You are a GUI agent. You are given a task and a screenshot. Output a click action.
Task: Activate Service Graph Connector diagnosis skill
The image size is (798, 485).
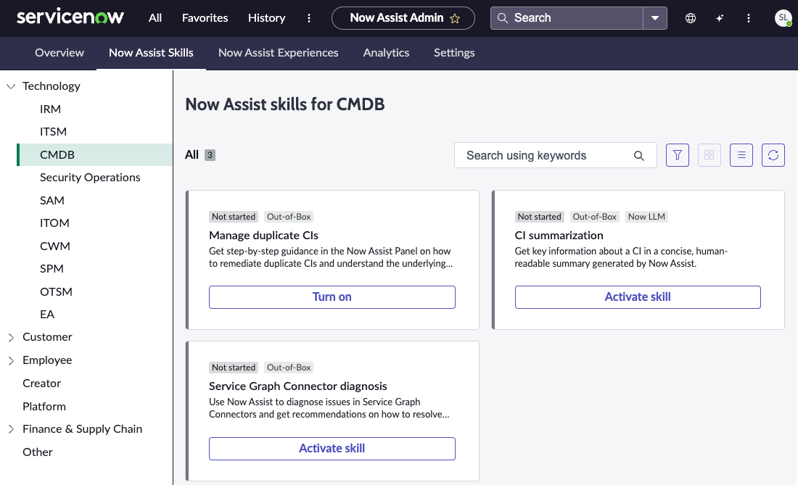[332, 449]
